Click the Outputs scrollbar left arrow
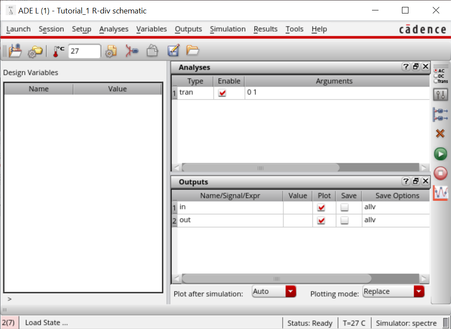The height and width of the screenshot is (329, 451). tap(177, 278)
